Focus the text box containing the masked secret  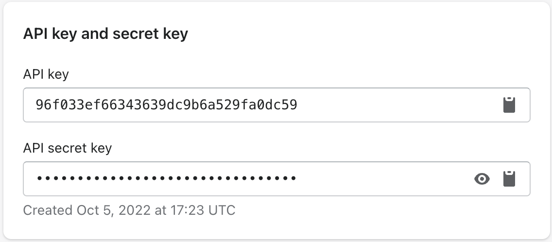(243, 179)
